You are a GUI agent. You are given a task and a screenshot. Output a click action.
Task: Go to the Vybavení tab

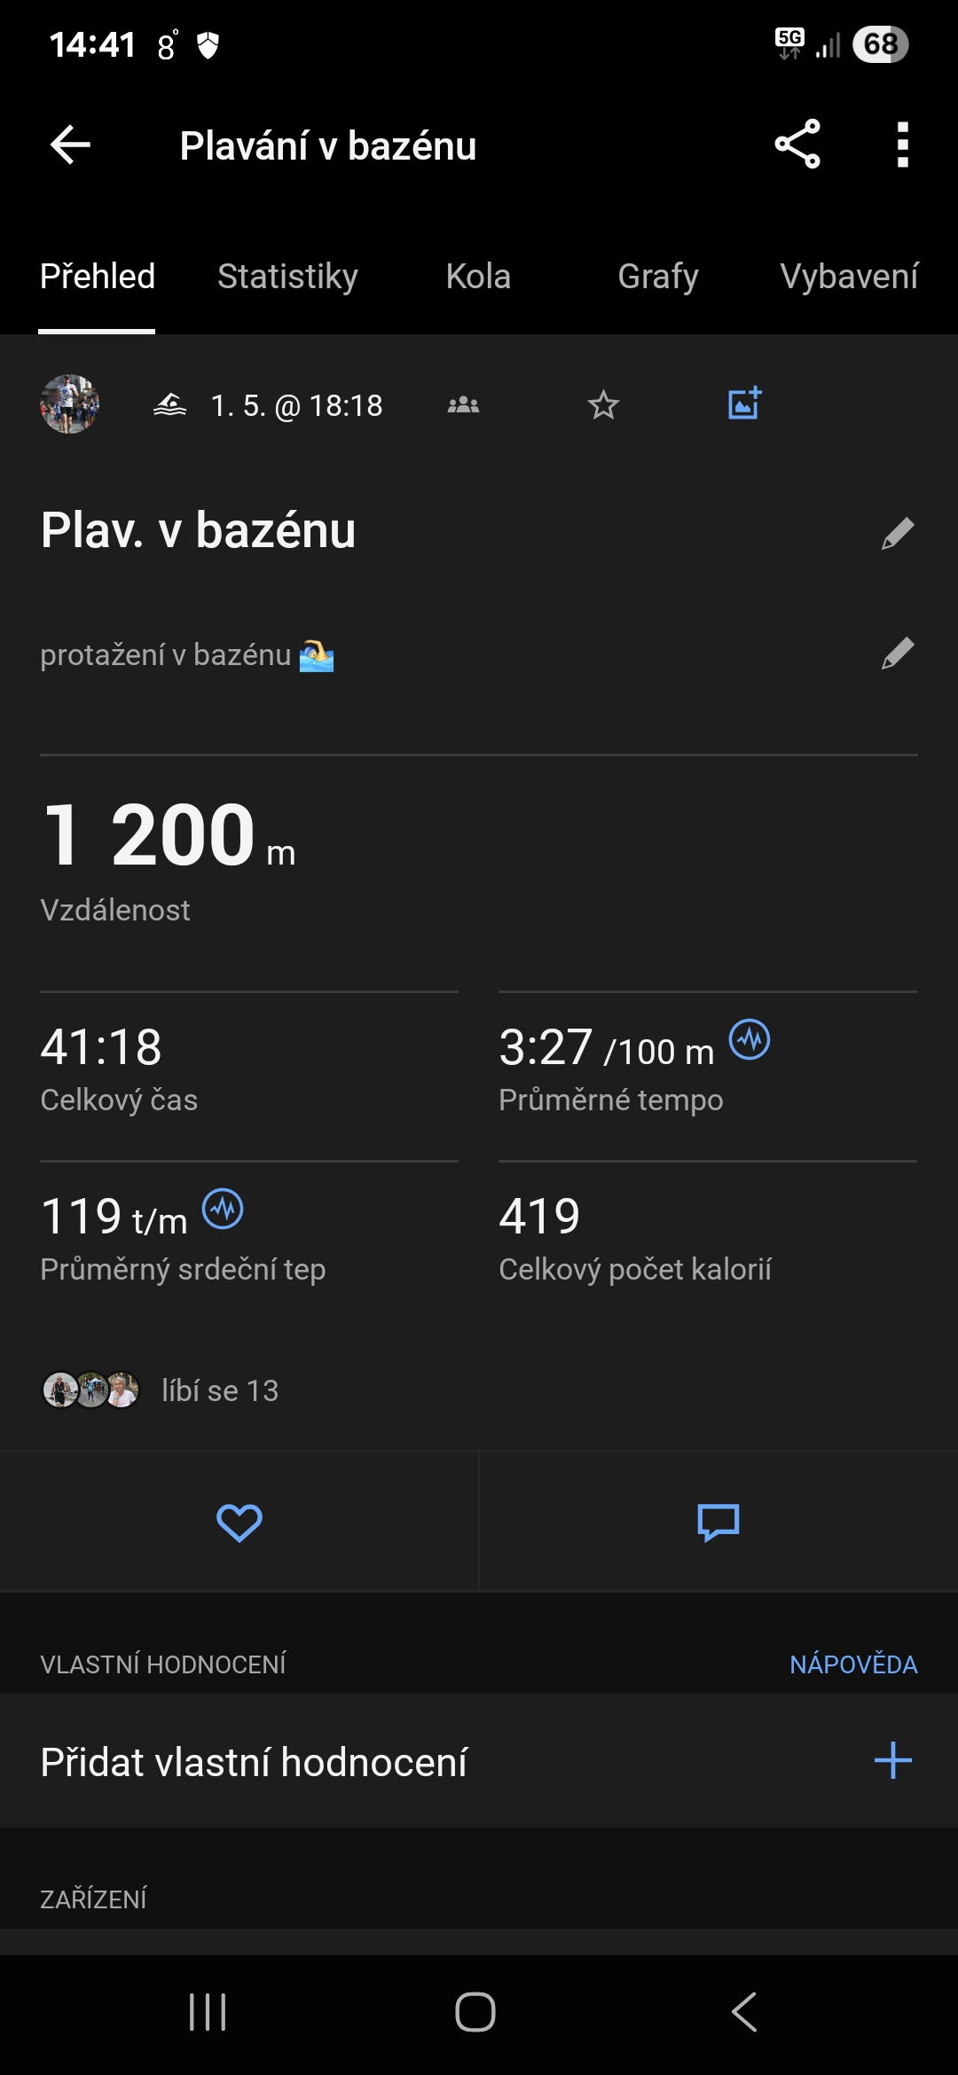tap(849, 277)
